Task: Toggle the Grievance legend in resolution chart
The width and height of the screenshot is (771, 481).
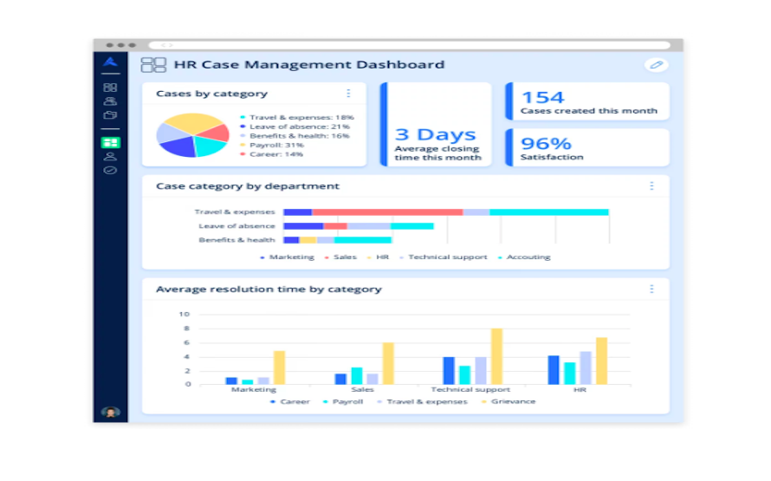Action: [509, 402]
